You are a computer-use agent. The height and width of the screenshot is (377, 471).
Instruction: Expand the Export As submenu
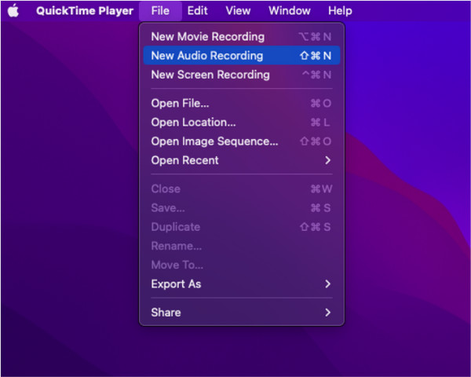(242, 284)
